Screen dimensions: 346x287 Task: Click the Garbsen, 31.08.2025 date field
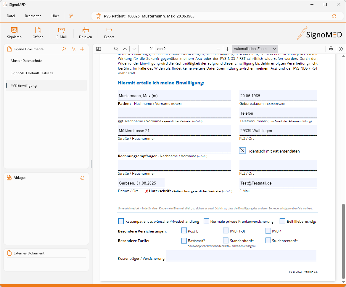pos(141,183)
